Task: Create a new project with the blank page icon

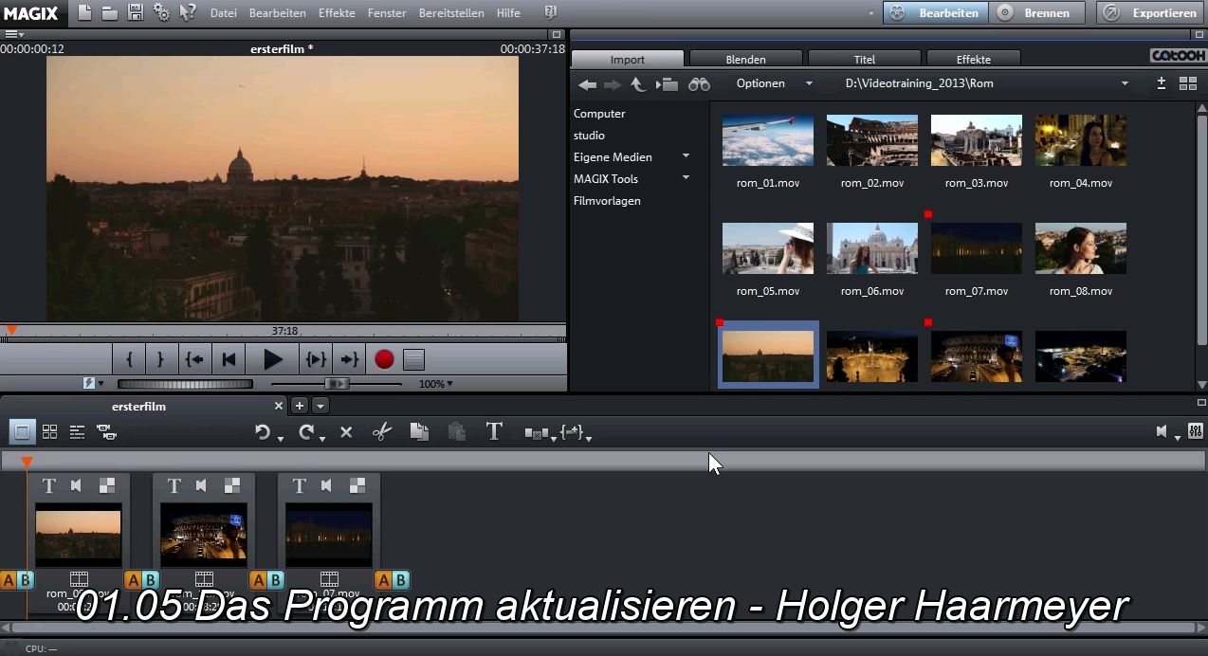Action: (85, 12)
